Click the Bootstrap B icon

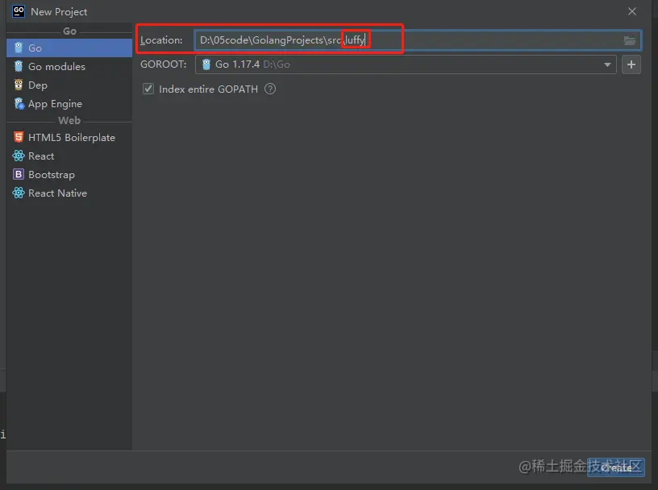click(19, 174)
